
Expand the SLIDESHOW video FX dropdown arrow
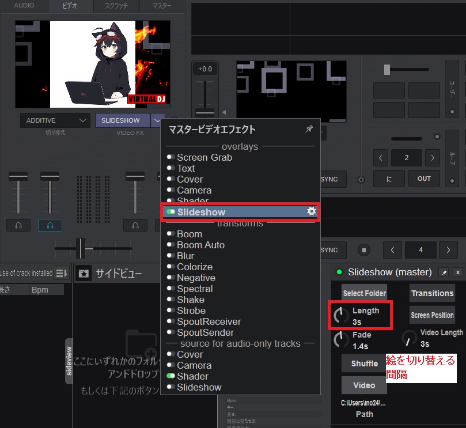tap(157, 120)
